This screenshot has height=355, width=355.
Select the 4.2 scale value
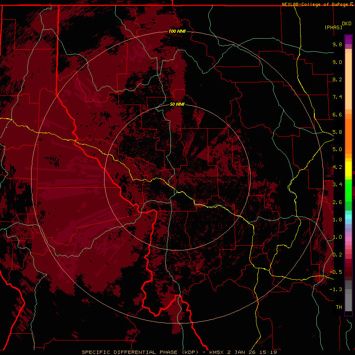337,167
